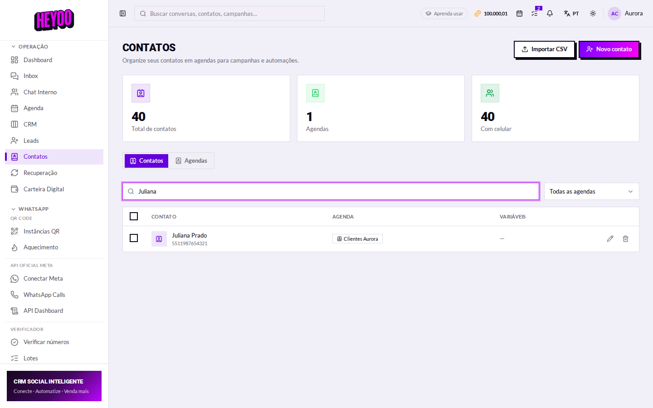The height and width of the screenshot is (408, 653).
Task: Open the notifications bell
Action: tap(550, 14)
